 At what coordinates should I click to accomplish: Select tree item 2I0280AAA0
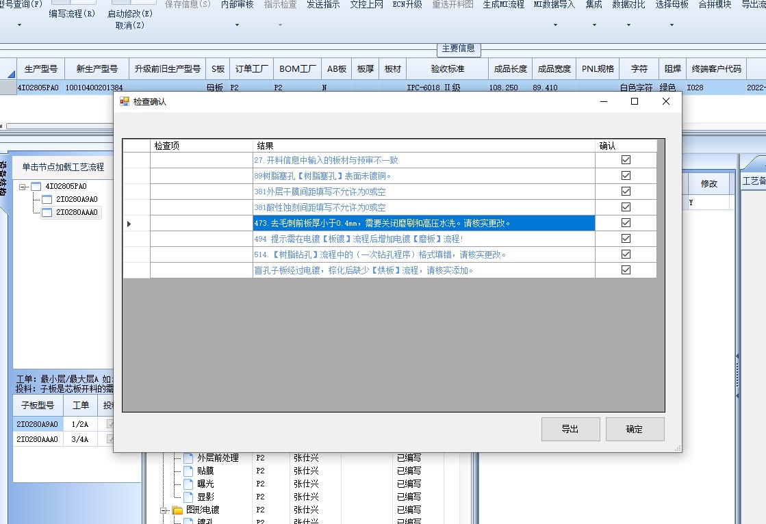coord(77,212)
